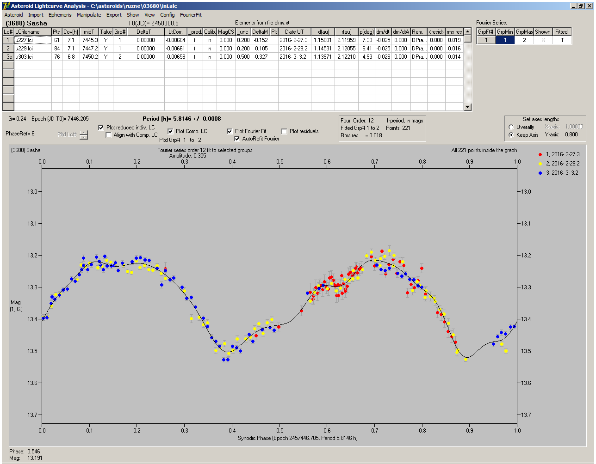Click the rms res column header

point(454,32)
